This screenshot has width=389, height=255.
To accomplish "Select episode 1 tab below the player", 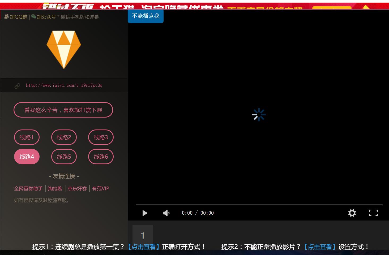I will point(143,235).
